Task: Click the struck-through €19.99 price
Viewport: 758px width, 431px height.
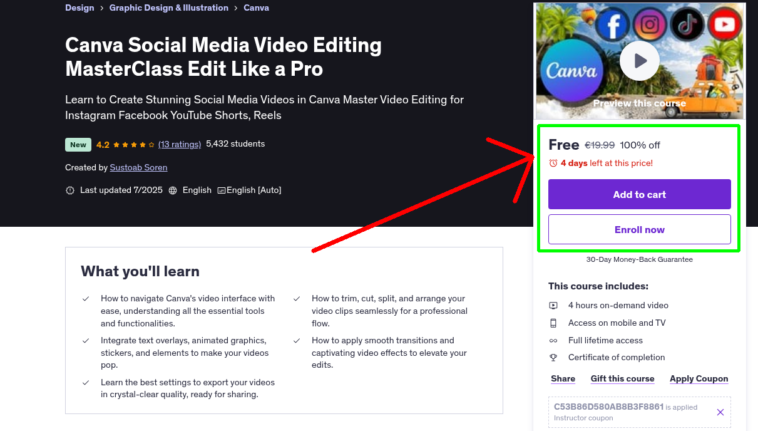Action: (x=600, y=145)
